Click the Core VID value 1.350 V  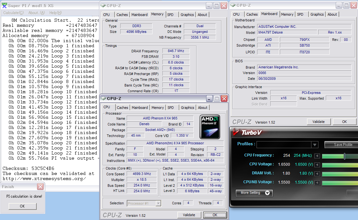coord(182,135)
